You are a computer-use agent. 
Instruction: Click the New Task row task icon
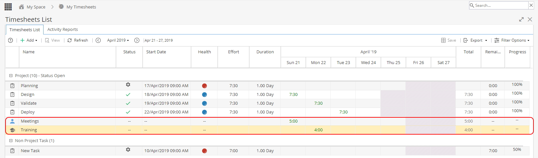click(x=12, y=151)
